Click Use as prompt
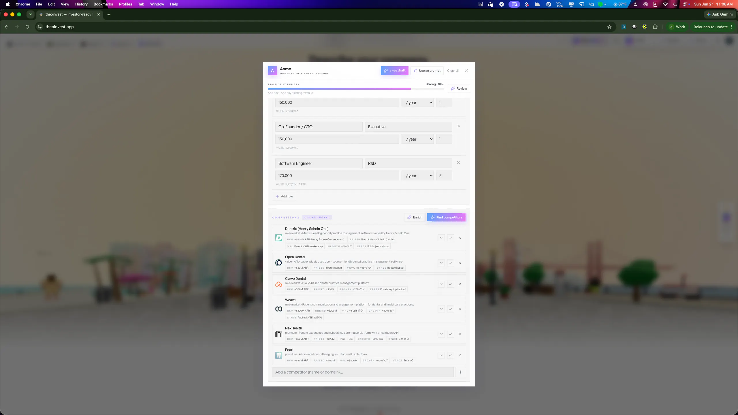 [427, 71]
